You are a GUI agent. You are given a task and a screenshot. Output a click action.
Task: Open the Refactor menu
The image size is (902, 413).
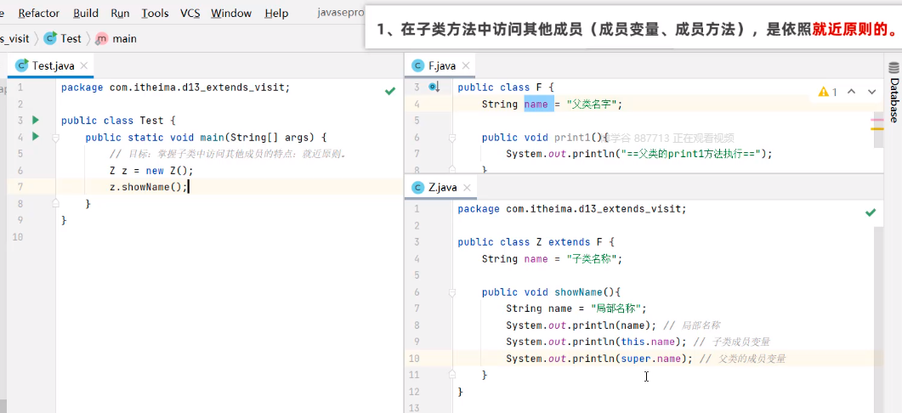39,13
